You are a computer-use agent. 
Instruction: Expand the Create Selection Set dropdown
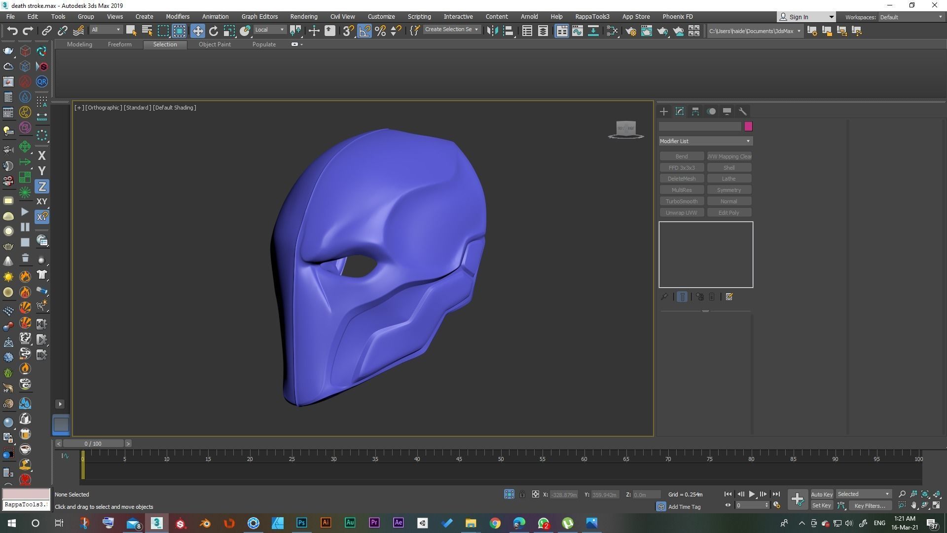click(451, 30)
